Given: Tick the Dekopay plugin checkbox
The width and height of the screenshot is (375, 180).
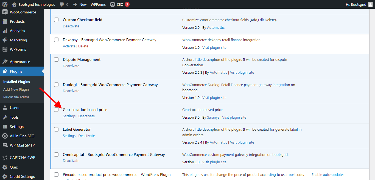Looking at the screenshot, I should click(x=56, y=40).
